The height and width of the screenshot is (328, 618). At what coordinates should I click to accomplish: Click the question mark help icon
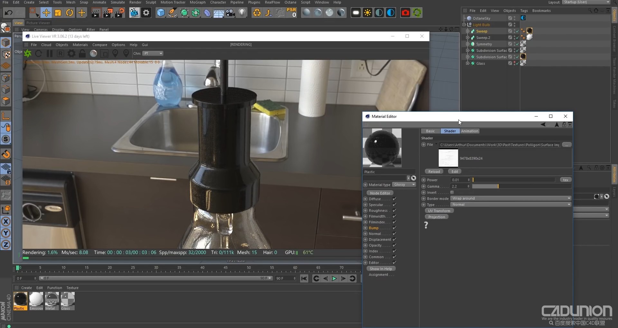pyautogui.click(x=426, y=225)
